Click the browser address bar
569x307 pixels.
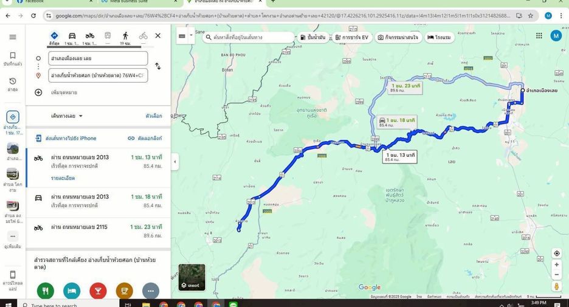click(x=283, y=16)
